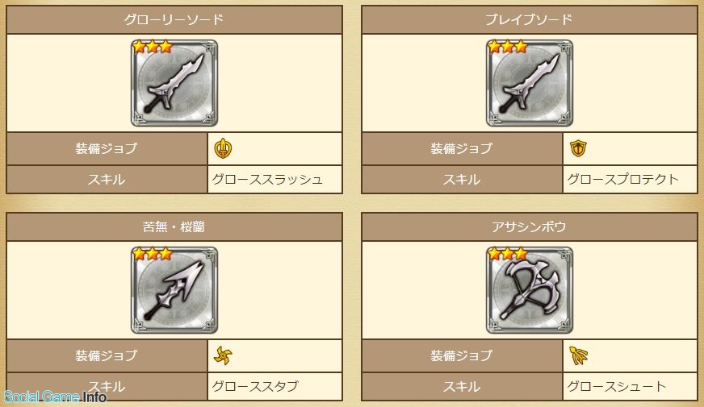Click the golden bow job emblem
This screenshot has width=704, height=407.
coord(578,355)
